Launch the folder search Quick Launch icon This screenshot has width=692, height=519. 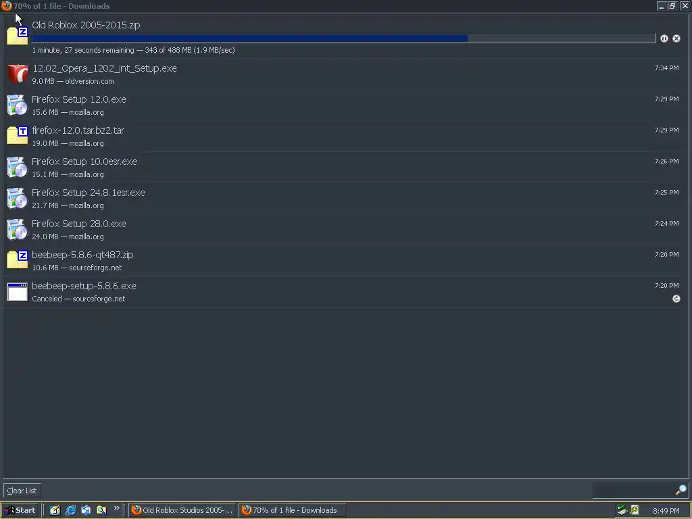(101, 510)
